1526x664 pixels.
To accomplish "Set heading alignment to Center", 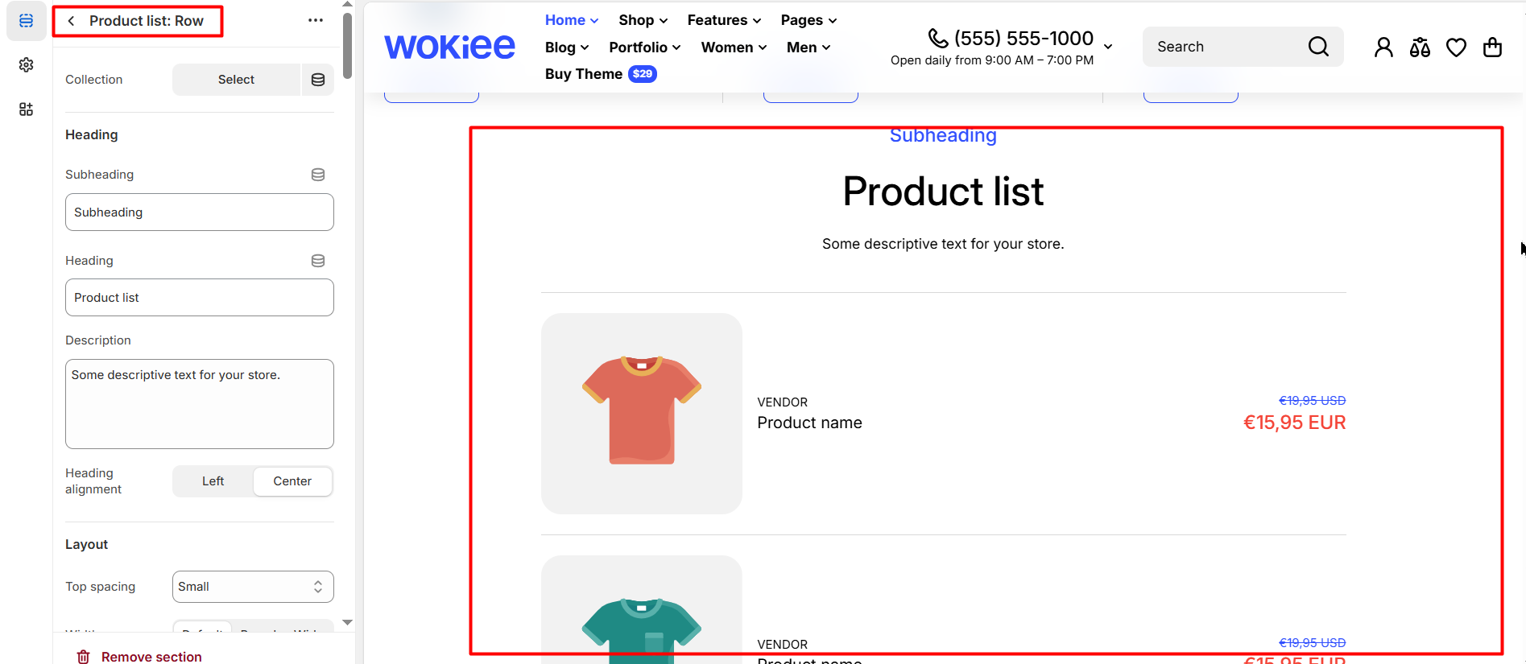I will [x=292, y=481].
